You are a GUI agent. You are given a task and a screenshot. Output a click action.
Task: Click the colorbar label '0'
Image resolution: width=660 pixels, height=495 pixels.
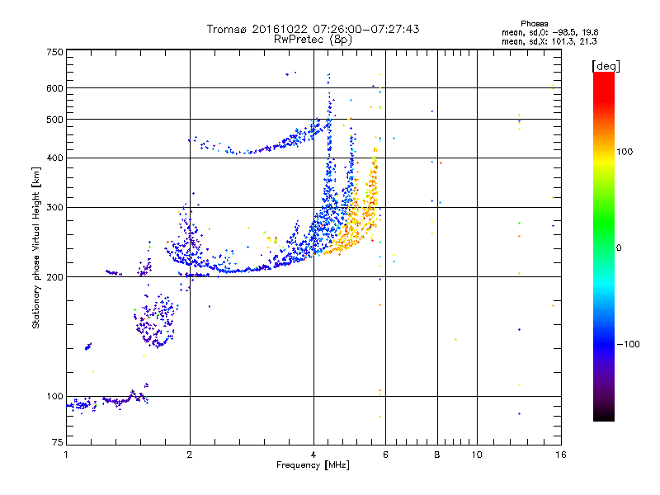tap(619, 248)
